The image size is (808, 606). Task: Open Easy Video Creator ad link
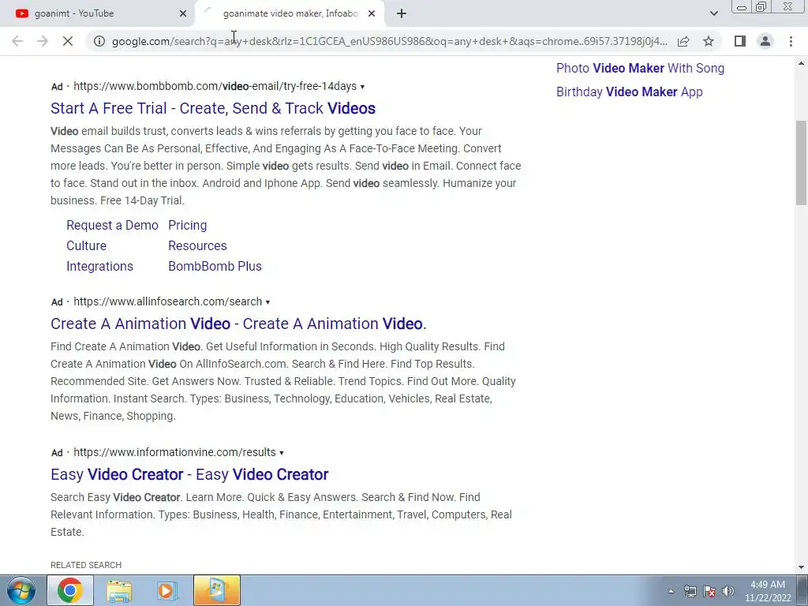pos(189,474)
